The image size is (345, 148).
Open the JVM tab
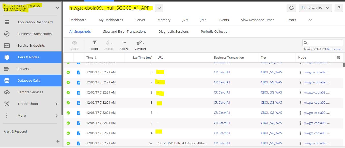(x=185, y=20)
